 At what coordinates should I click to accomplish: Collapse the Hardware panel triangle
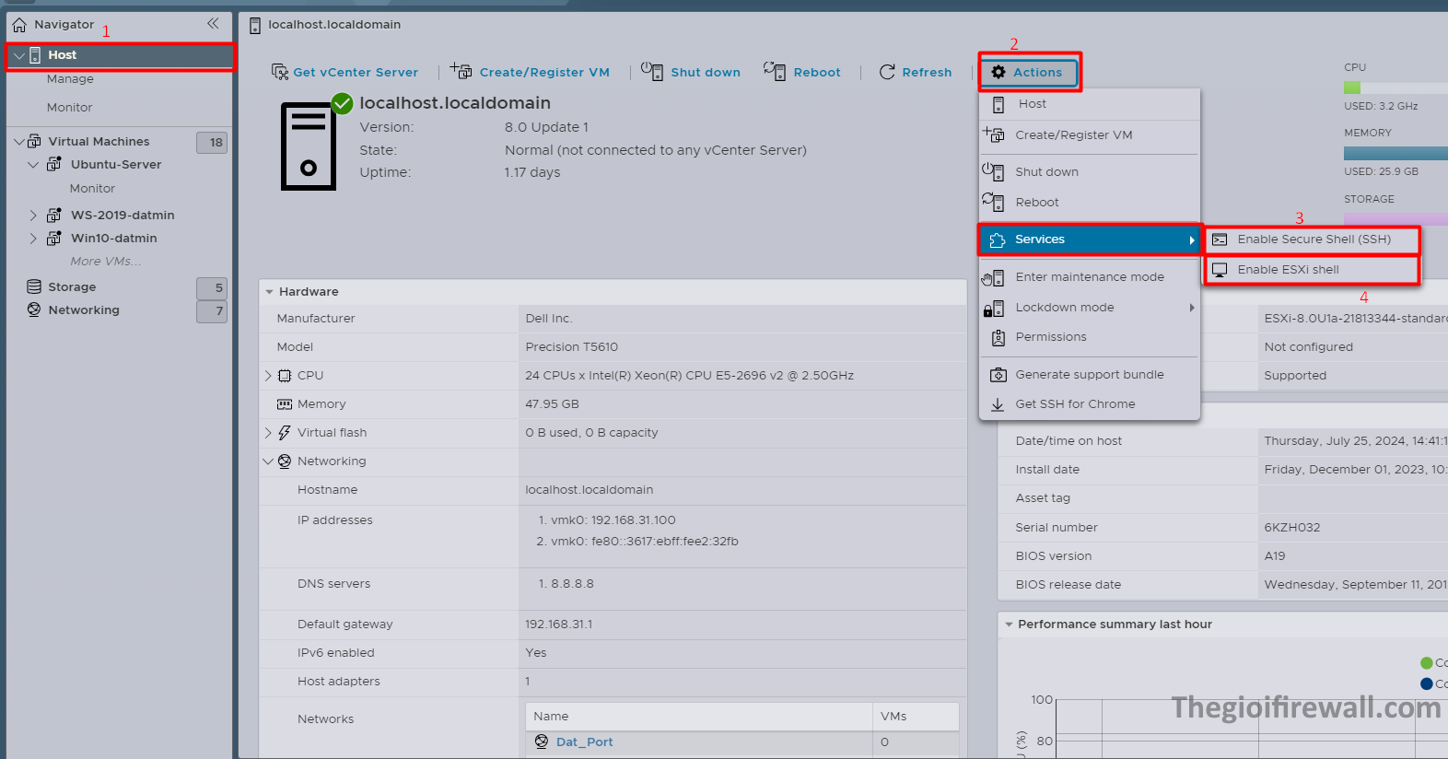pos(269,292)
